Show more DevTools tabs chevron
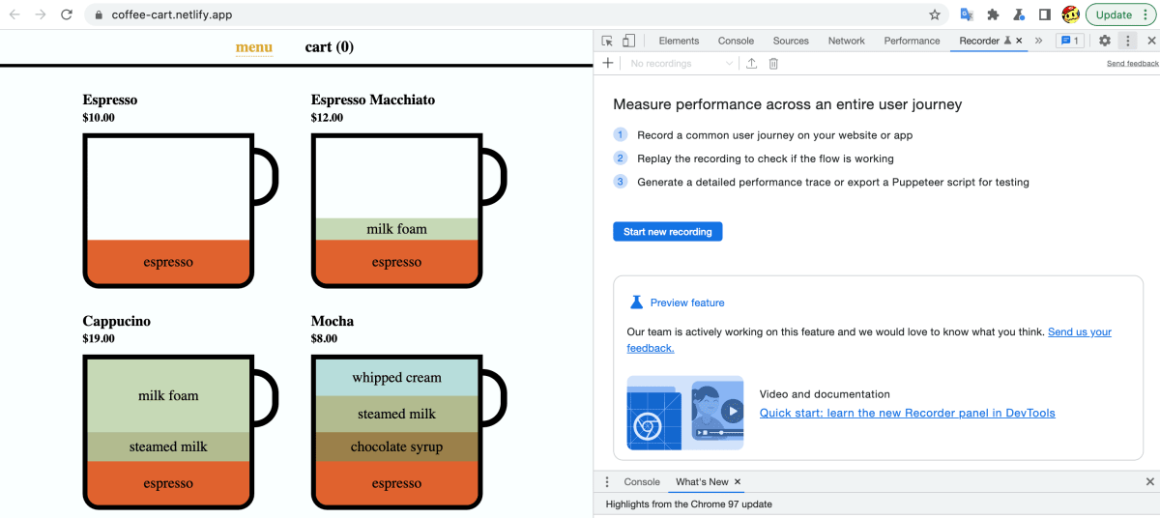Viewport: 1160px width, 518px height. click(1038, 41)
